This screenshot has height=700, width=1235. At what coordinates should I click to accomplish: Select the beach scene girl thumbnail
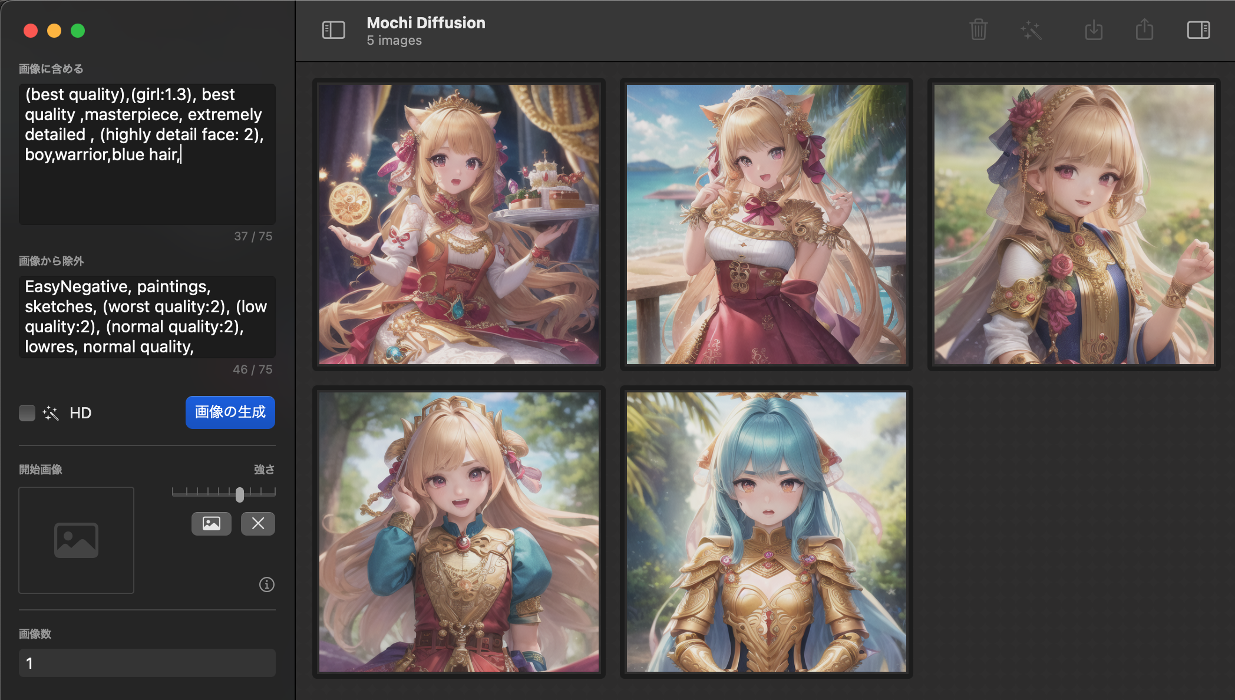click(x=766, y=224)
